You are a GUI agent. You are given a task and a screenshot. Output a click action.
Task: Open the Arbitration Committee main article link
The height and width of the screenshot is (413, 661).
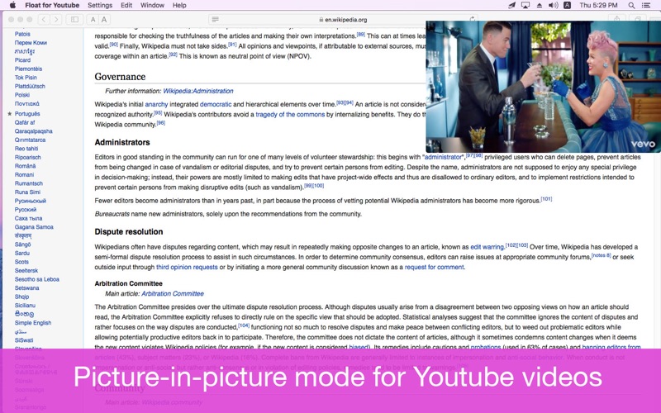173,294
